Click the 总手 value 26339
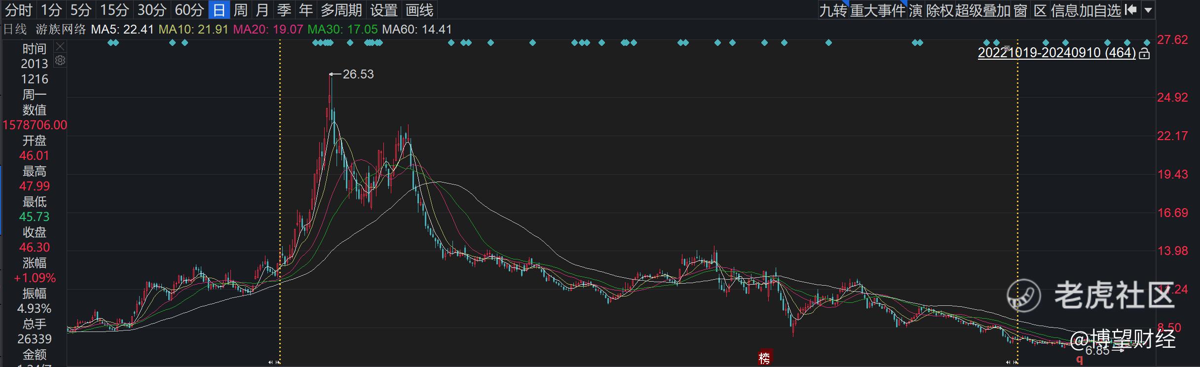The height and width of the screenshot is (367, 1200). [x=35, y=339]
